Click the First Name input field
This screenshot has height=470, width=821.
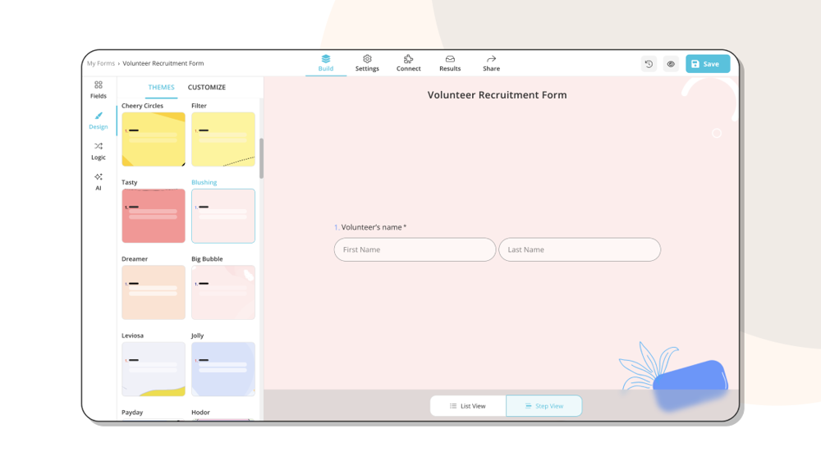tap(415, 249)
